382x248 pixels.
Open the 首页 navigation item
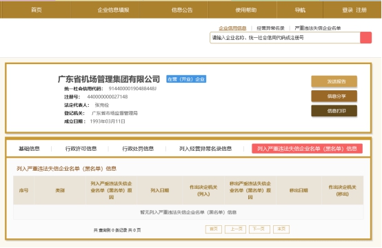click(37, 10)
